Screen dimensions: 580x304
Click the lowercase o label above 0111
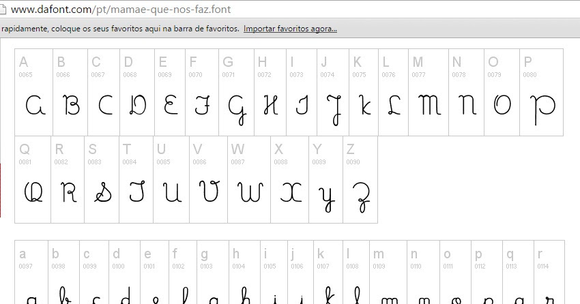[x=447, y=254]
